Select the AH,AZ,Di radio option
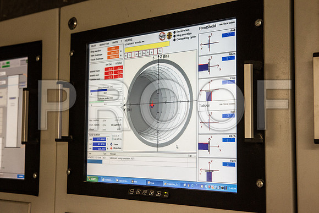319x213 pixels. click(x=113, y=139)
